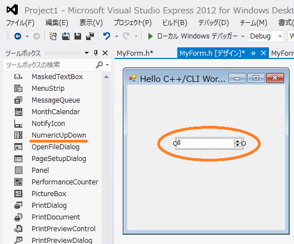This screenshot has height=244, width=294.
Task: Click the right resize handle of NumericUpDown
Action: pyautogui.click(x=243, y=143)
